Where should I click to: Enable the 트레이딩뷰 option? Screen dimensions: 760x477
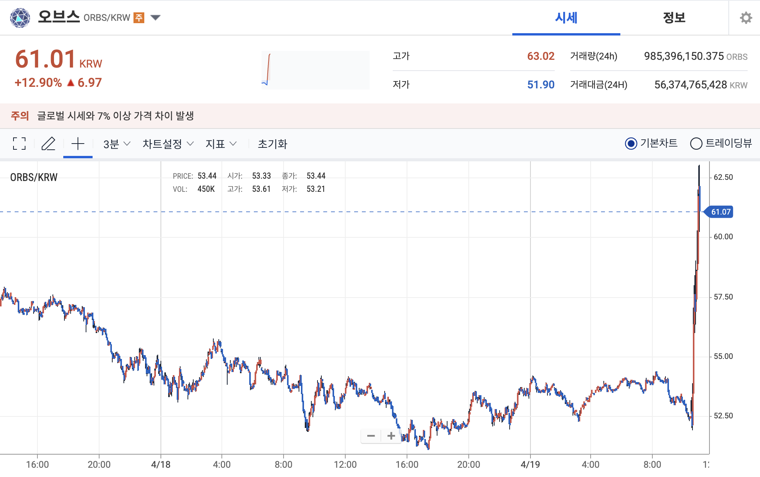coord(696,143)
